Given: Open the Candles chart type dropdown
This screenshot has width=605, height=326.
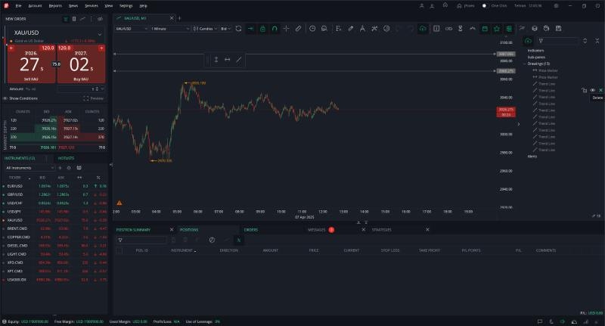Looking at the screenshot, I should [x=205, y=29].
